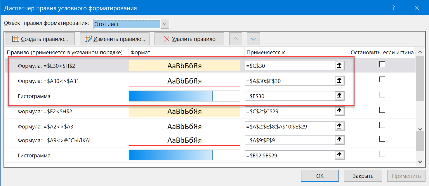Click range selector icon for =$A$30:$E$30
Viewport: 429px width, 186px height.
pos(339,81)
